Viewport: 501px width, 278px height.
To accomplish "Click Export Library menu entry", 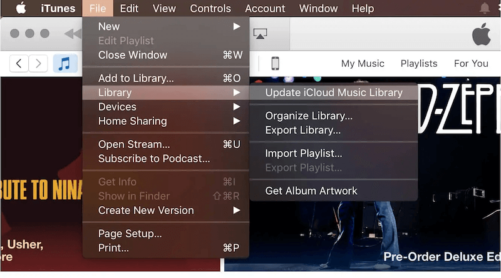I will [302, 130].
